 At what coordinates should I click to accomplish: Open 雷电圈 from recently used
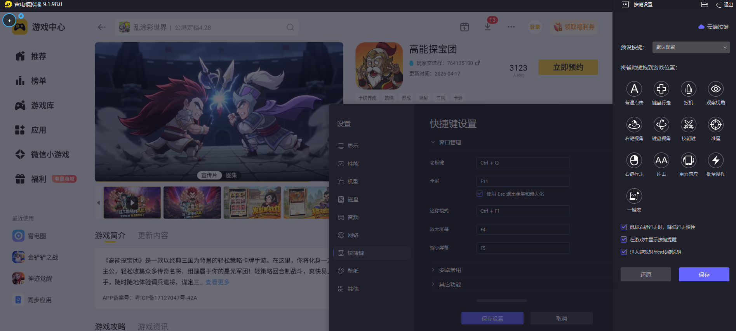pos(30,236)
